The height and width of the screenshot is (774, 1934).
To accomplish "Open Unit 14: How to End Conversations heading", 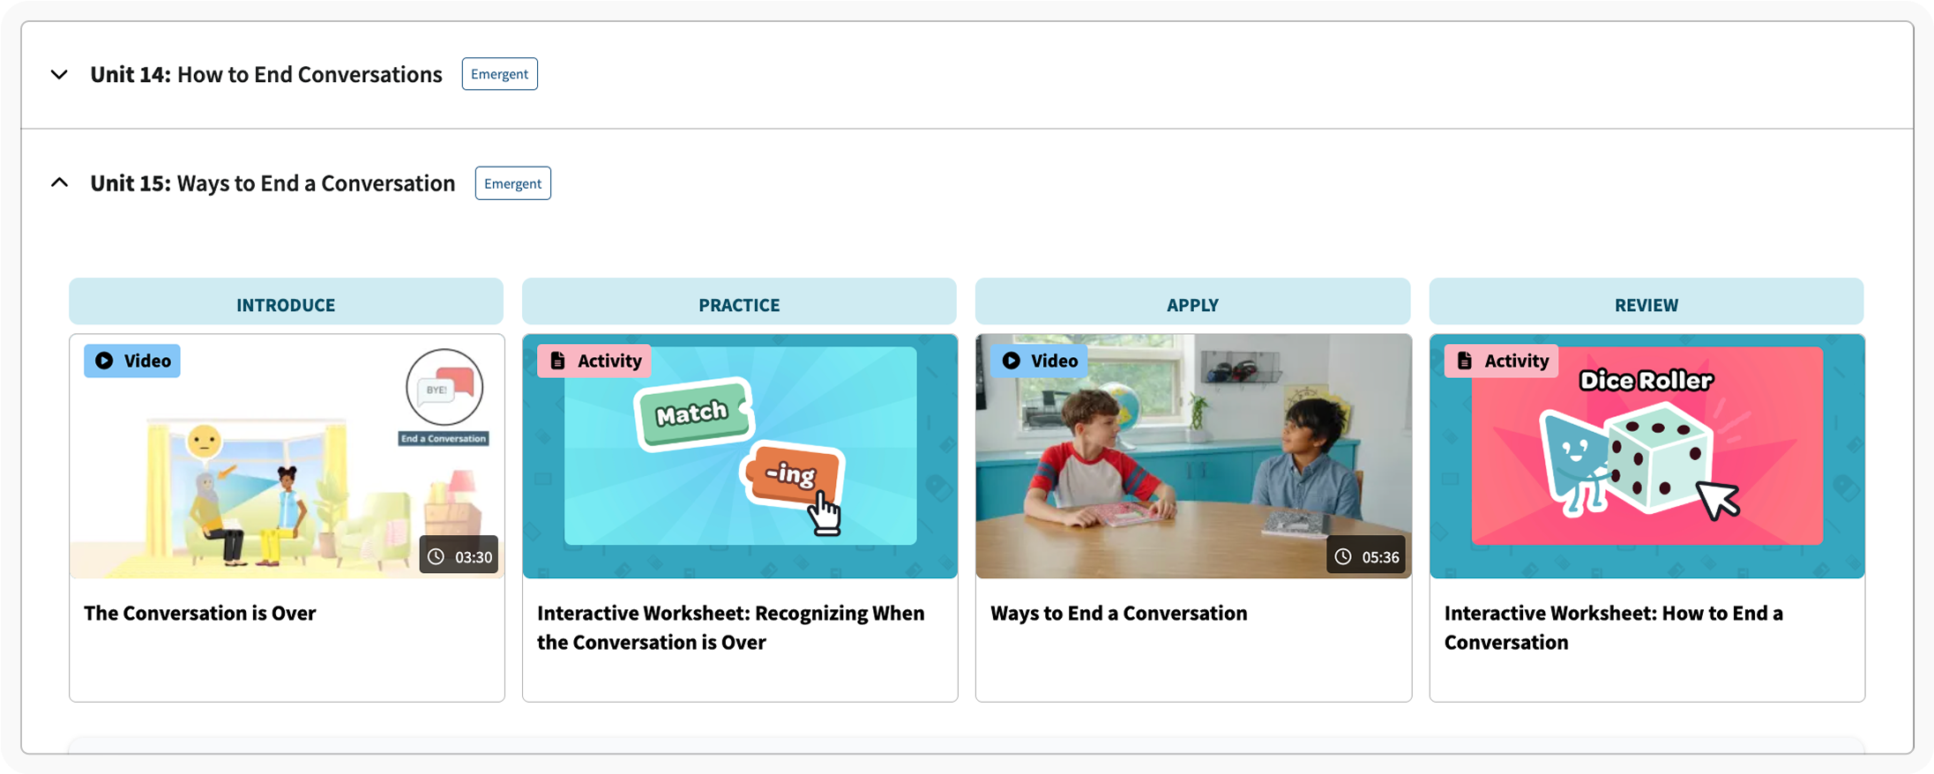I will 265,74.
